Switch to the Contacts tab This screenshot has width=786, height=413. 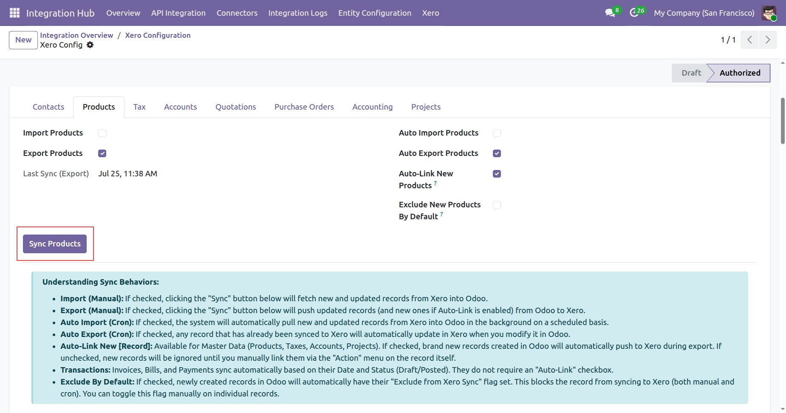[48, 107]
